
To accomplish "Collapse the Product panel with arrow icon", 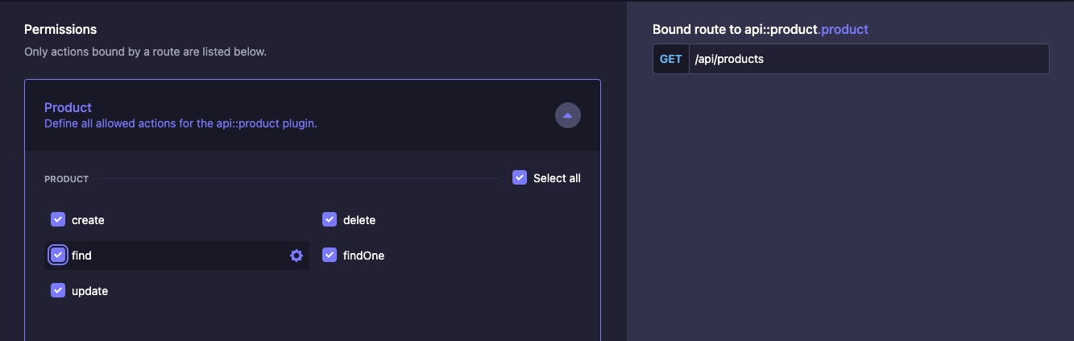I will (x=568, y=115).
